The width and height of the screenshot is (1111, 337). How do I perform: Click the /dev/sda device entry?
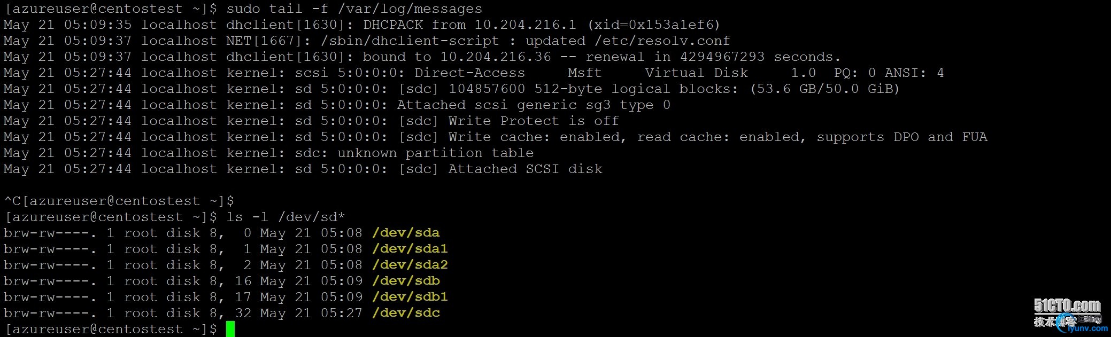[406, 233]
